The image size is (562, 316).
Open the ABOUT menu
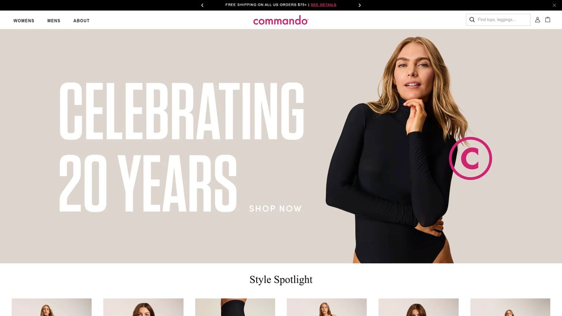click(81, 21)
